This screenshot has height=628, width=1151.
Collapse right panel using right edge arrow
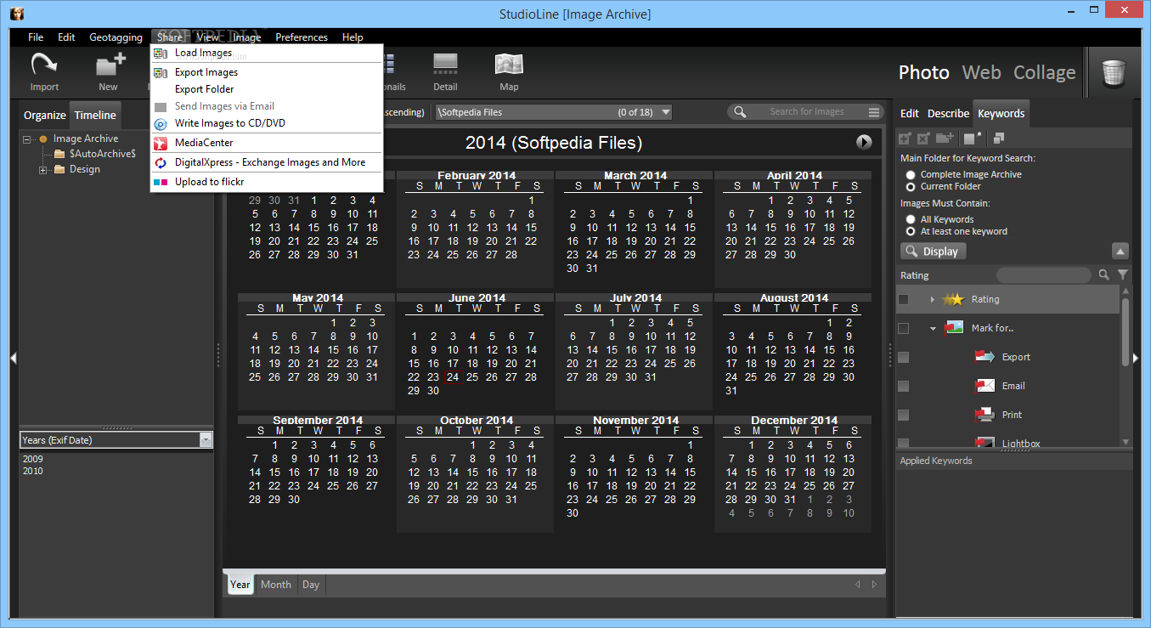[x=1137, y=359]
